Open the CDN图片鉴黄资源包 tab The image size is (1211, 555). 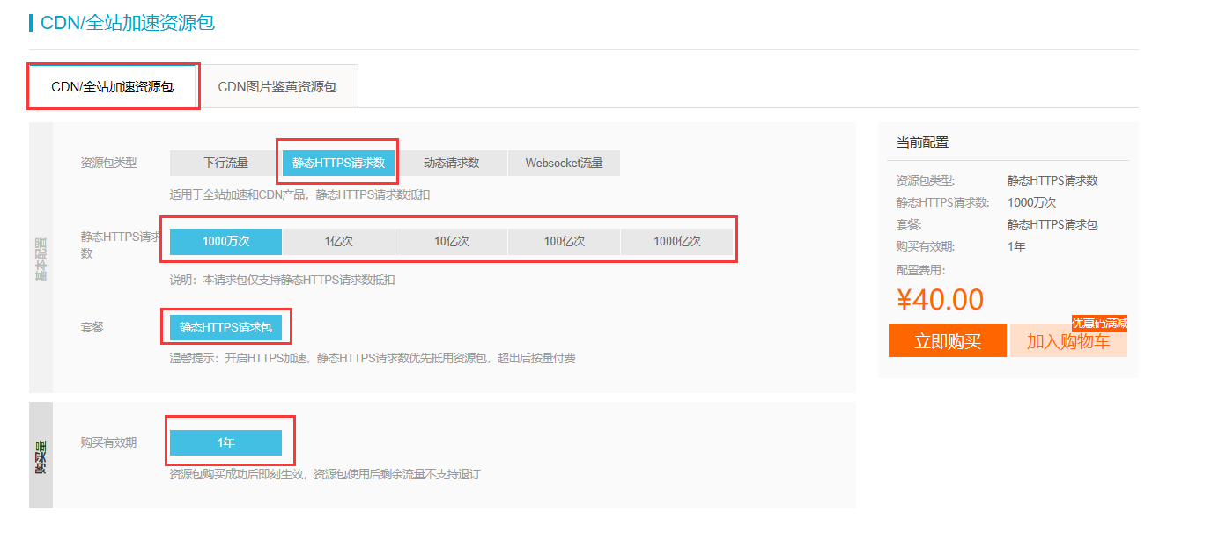(x=277, y=87)
